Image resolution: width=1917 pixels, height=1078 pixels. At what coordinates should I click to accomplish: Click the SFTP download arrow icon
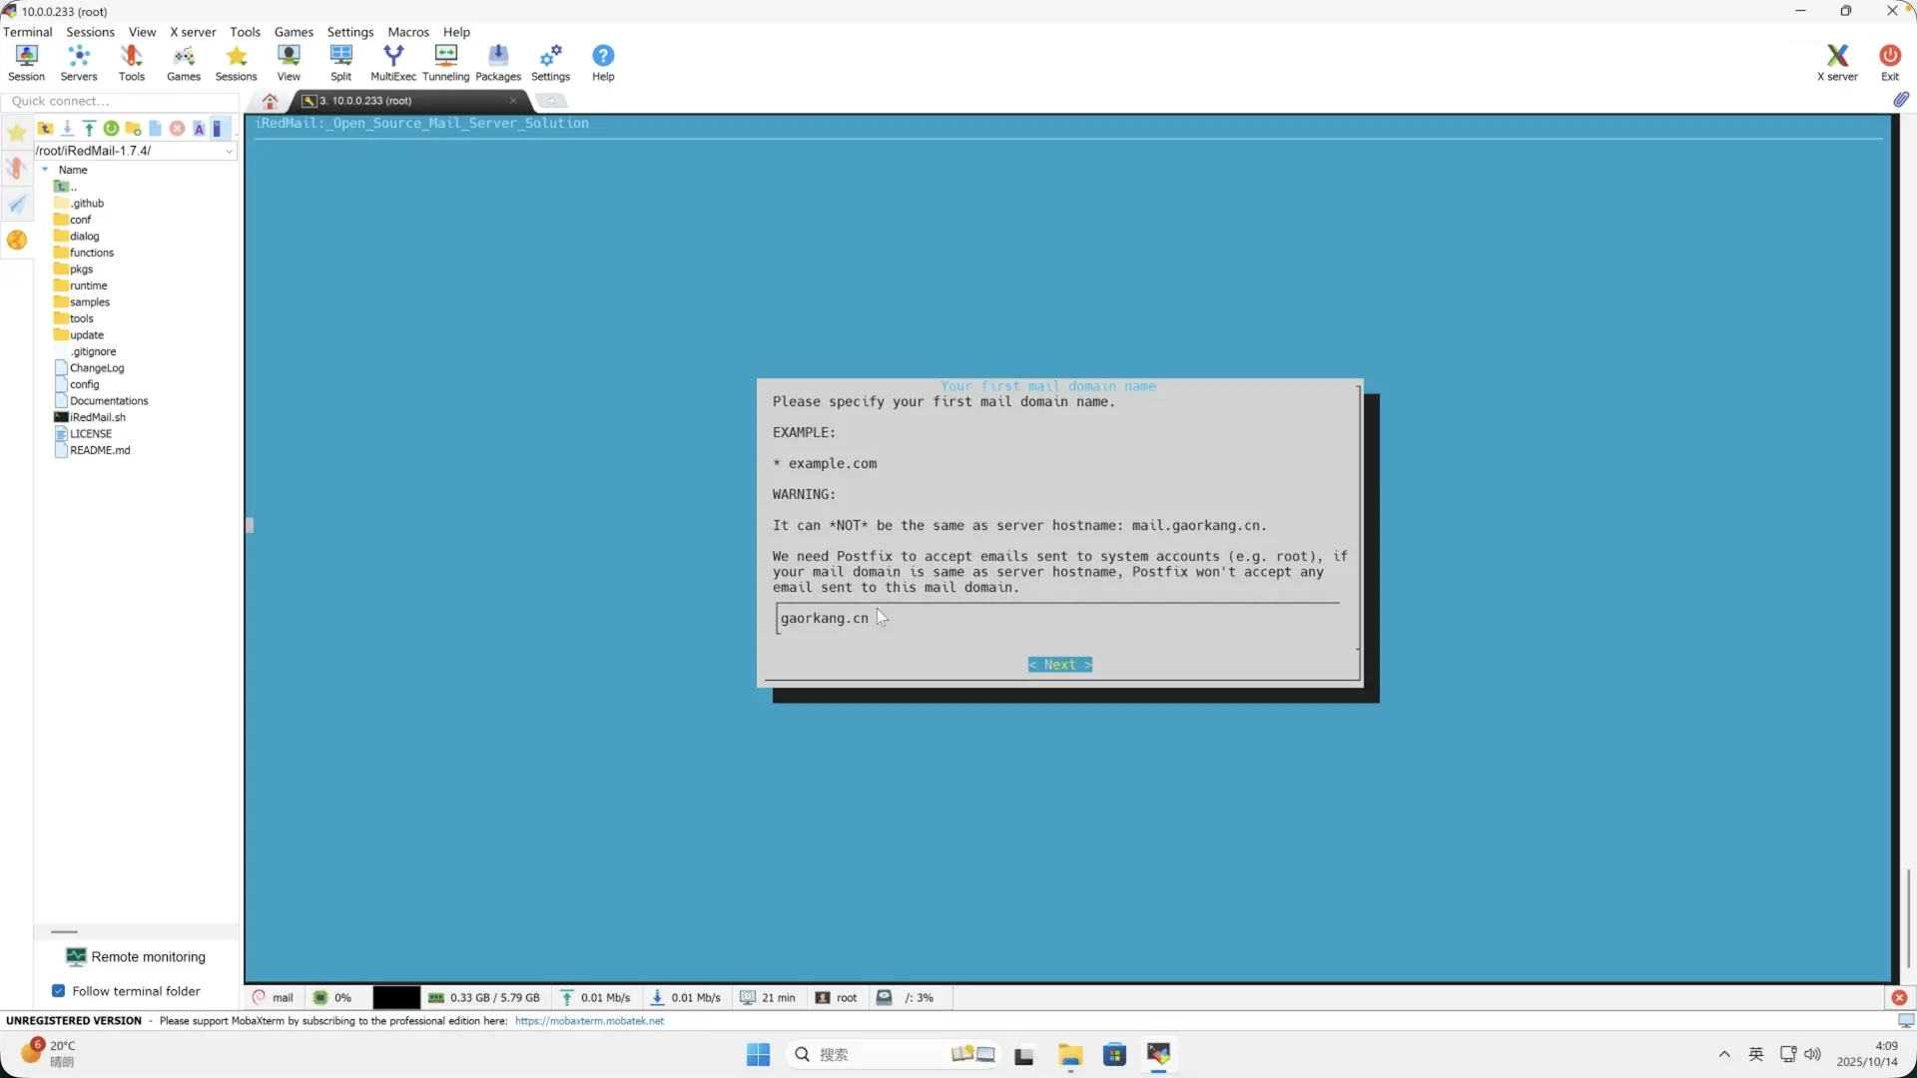pyautogui.click(x=67, y=129)
